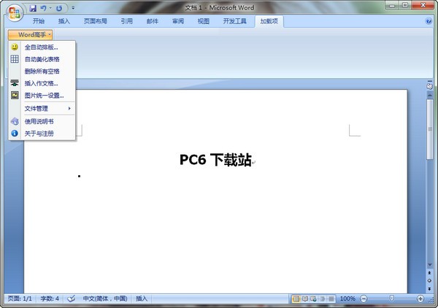
Task: Go to next page browse button
Action: pyautogui.click(x=429, y=289)
